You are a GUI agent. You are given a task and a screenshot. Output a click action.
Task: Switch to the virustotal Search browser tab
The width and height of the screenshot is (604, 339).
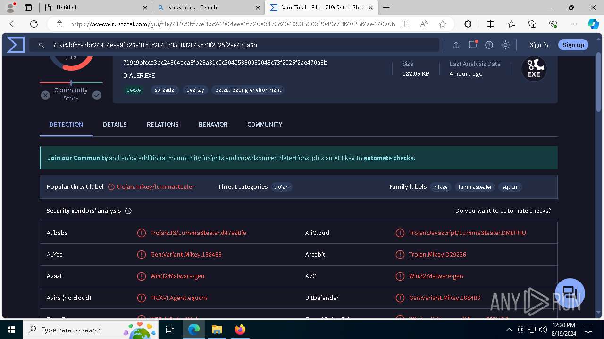(x=208, y=8)
